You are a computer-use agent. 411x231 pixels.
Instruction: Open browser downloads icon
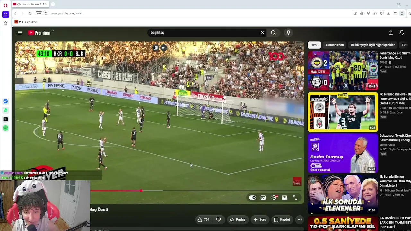(389, 13)
